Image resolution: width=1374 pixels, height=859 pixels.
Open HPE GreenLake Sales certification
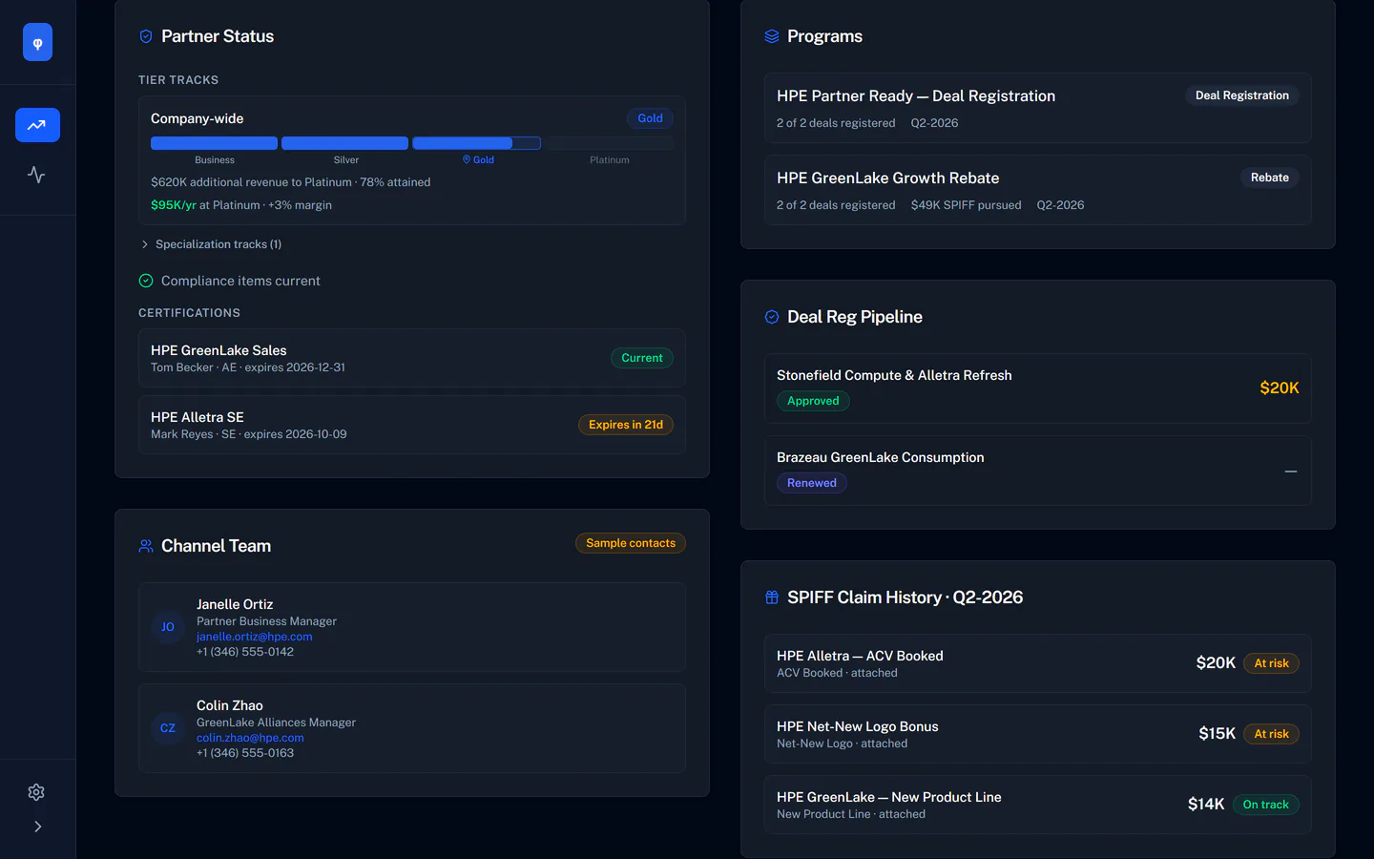click(x=412, y=358)
